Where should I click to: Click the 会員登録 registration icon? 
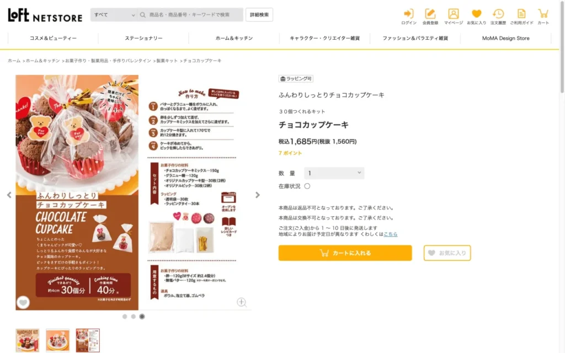pos(430,17)
